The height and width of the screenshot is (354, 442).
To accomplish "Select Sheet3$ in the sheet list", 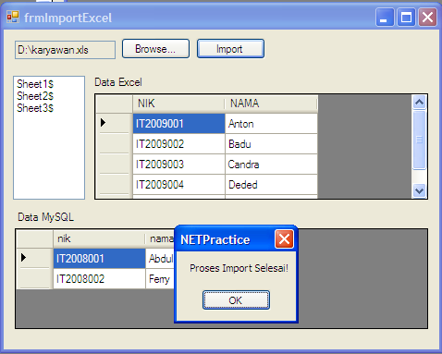I will pos(35,108).
